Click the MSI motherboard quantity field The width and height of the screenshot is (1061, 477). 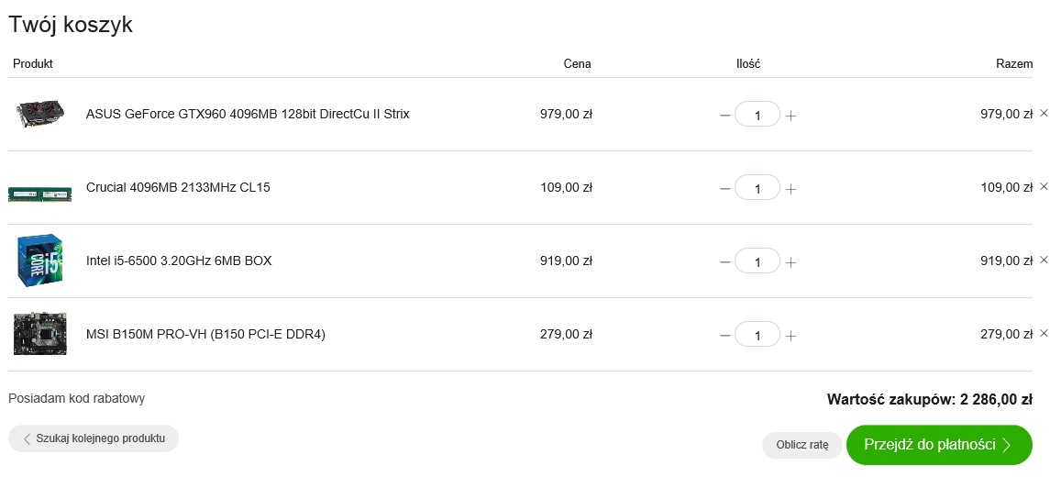coord(757,335)
